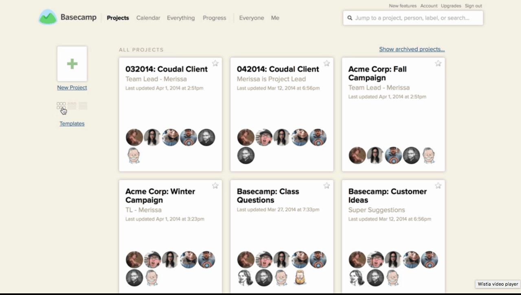Click 'TL - Merissa' text

(143, 210)
